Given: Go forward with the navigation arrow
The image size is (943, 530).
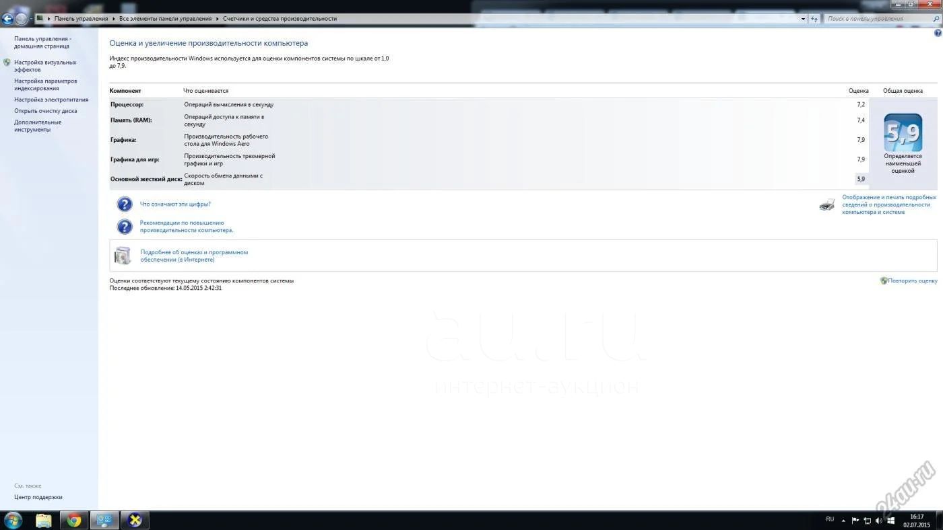Looking at the screenshot, I should click(x=22, y=19).
